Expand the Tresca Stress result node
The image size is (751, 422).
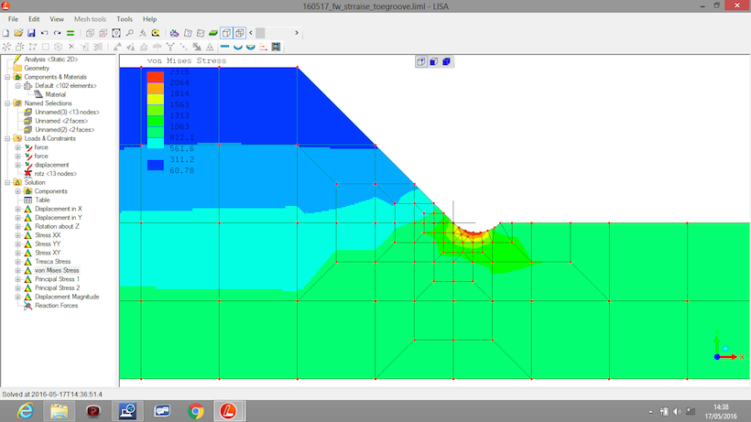pyautogui.click(x=18, y=262)
